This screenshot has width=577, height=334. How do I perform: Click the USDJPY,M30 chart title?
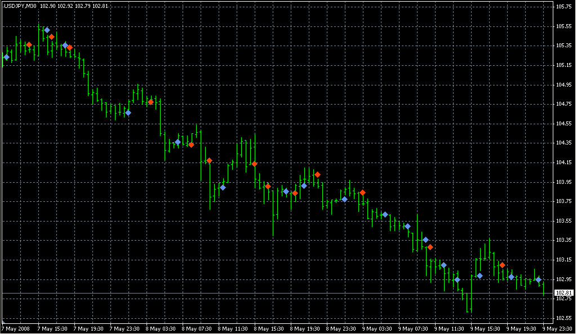click(x=20, y=6)
